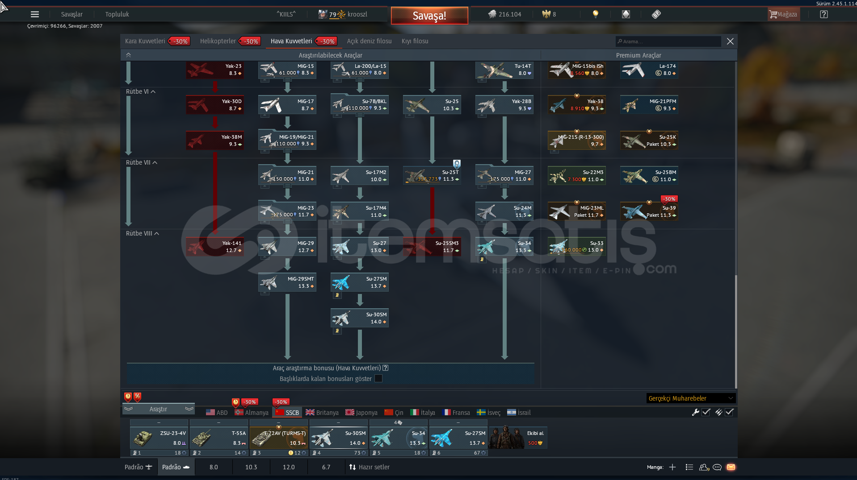Select ZSU-23-4V crew slot
The height and width of the screenshot is (480, 857).
pos(159,438)
